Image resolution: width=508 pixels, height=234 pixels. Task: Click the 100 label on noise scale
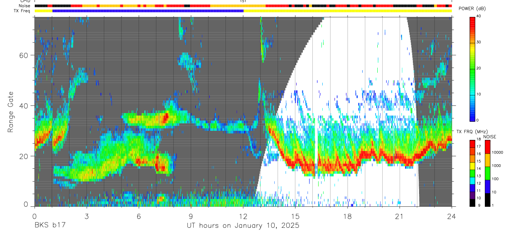pyautogui.click(x=495, y=179)
